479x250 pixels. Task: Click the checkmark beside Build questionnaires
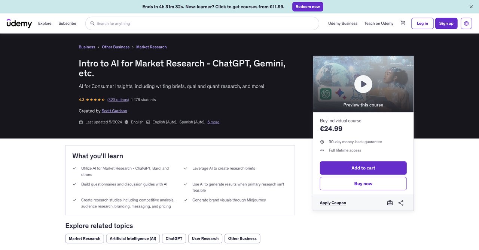point(74,184)
